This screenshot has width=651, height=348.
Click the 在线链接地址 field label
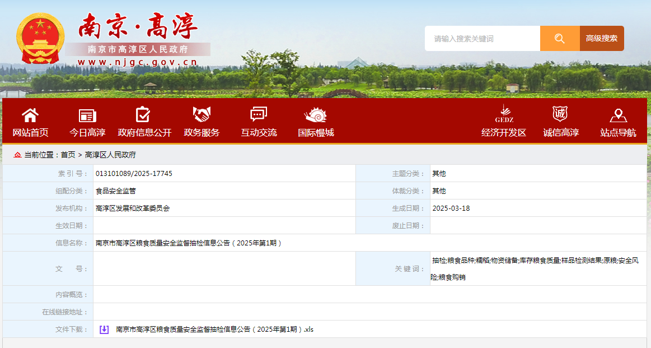(x=65, y=312)
